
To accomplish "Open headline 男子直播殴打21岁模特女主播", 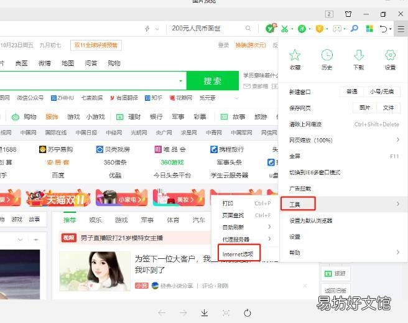I will click(x=122, y=238).
